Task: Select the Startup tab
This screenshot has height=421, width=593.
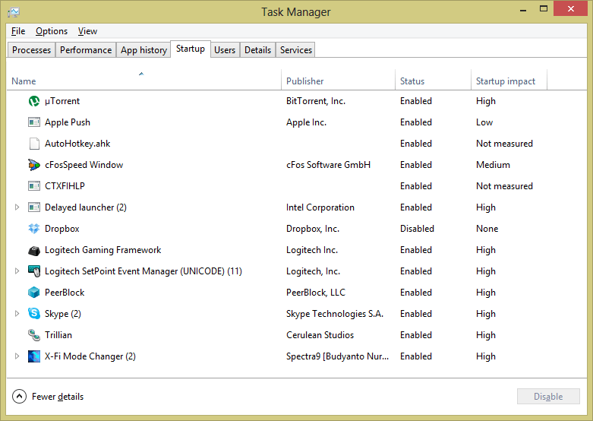Action: (x=191, y=49)
